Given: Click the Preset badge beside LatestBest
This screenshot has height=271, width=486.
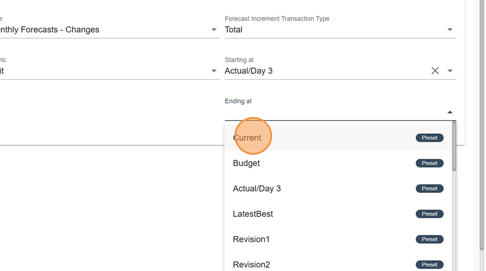Looking at the screenshot, I should pos(429,214).
